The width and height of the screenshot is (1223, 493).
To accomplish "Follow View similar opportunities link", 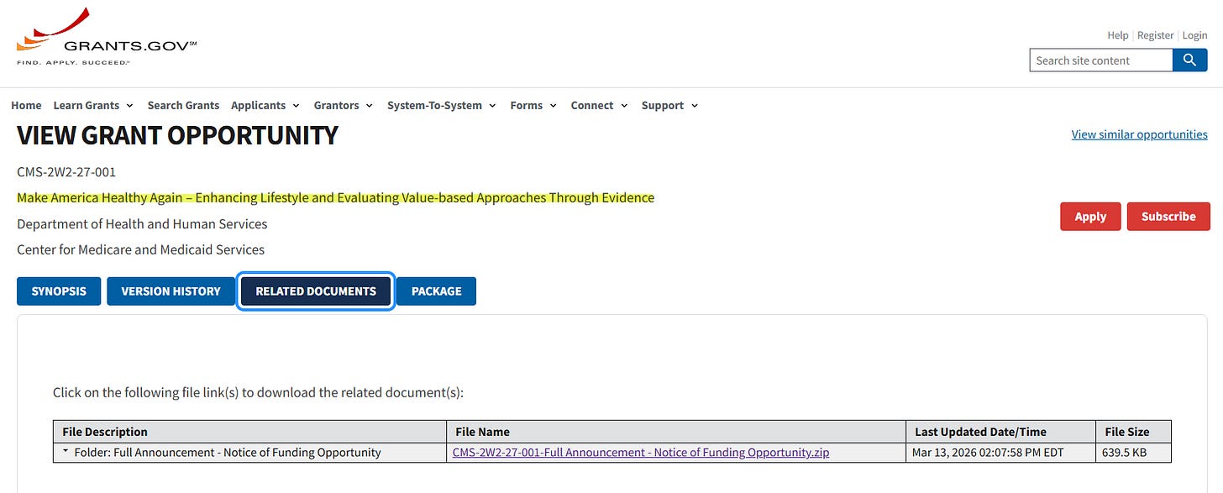I will 1139,134.
